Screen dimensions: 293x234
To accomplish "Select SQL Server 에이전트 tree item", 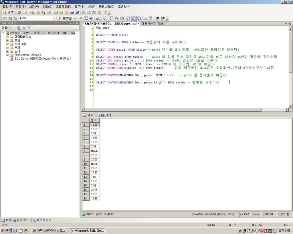I will [43, 59].
